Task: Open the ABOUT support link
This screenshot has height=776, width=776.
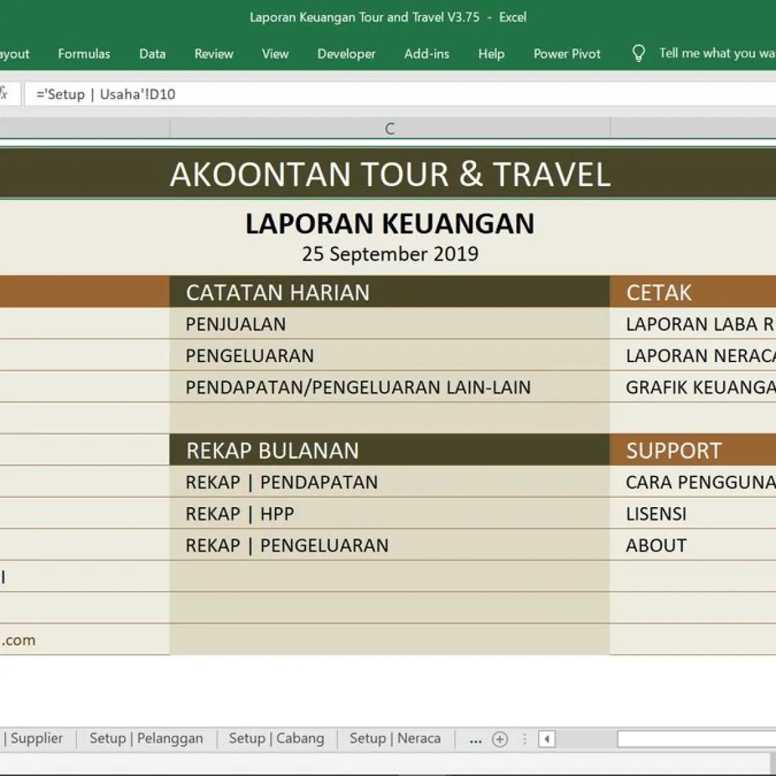Action: [656, 546]
